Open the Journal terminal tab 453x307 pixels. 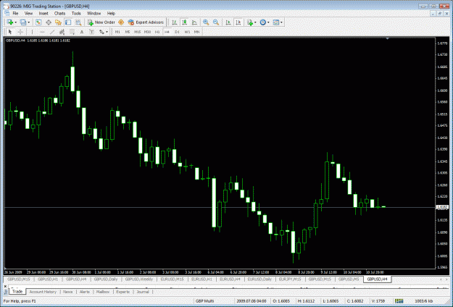143,292
